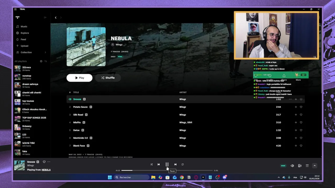
Task: Like the Misfits track
Action: [x=301, y=122]
